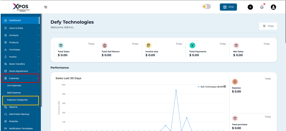Open the user profile avatar icon
Image resolution: width=286 pixels, height=131 pixels.
(273, 7)
